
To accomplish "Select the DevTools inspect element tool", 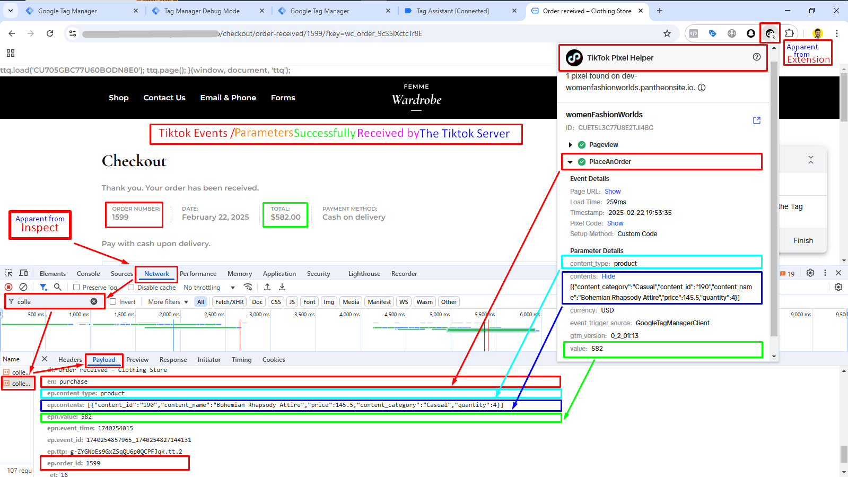I will pyautogui.click(x=8, y=273).
